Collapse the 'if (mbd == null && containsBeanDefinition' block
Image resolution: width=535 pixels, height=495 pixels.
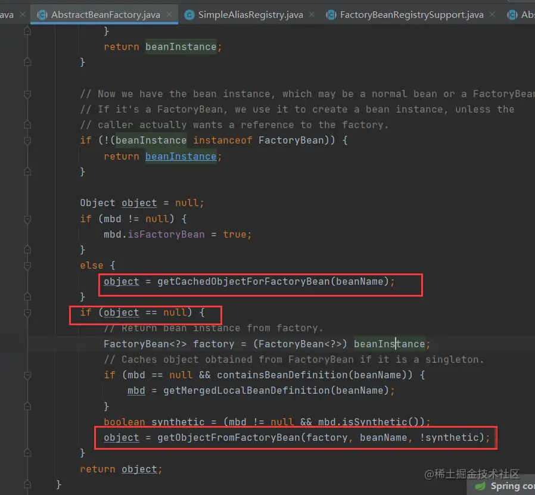tap(27, 375)
